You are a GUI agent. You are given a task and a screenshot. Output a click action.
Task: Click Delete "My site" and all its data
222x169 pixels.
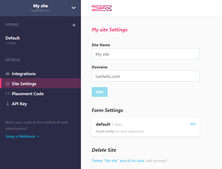point(118,161)
